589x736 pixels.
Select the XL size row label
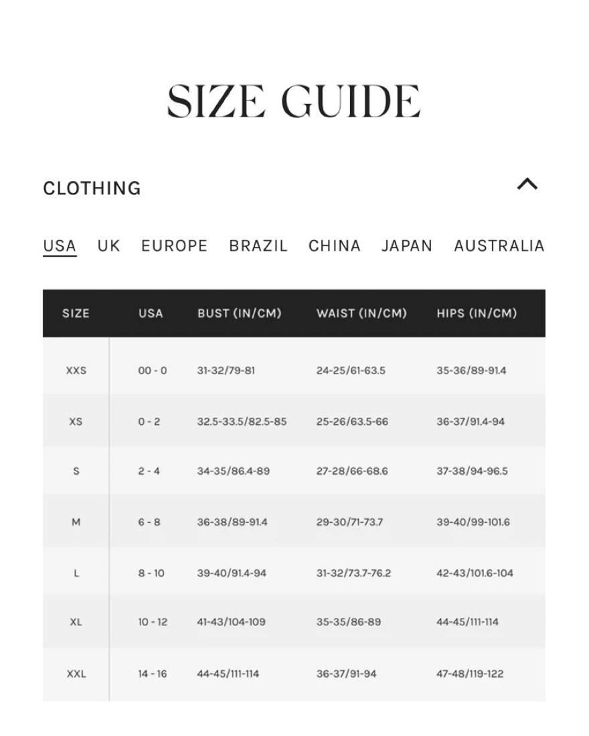pos(76,622)
